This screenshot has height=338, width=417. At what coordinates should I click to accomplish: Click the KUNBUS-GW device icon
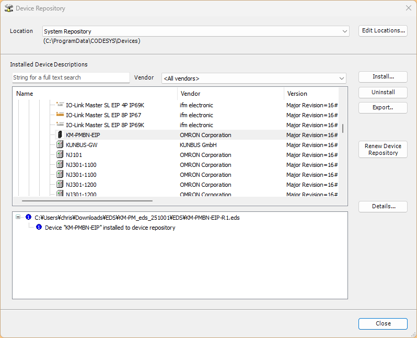(60, 145)
